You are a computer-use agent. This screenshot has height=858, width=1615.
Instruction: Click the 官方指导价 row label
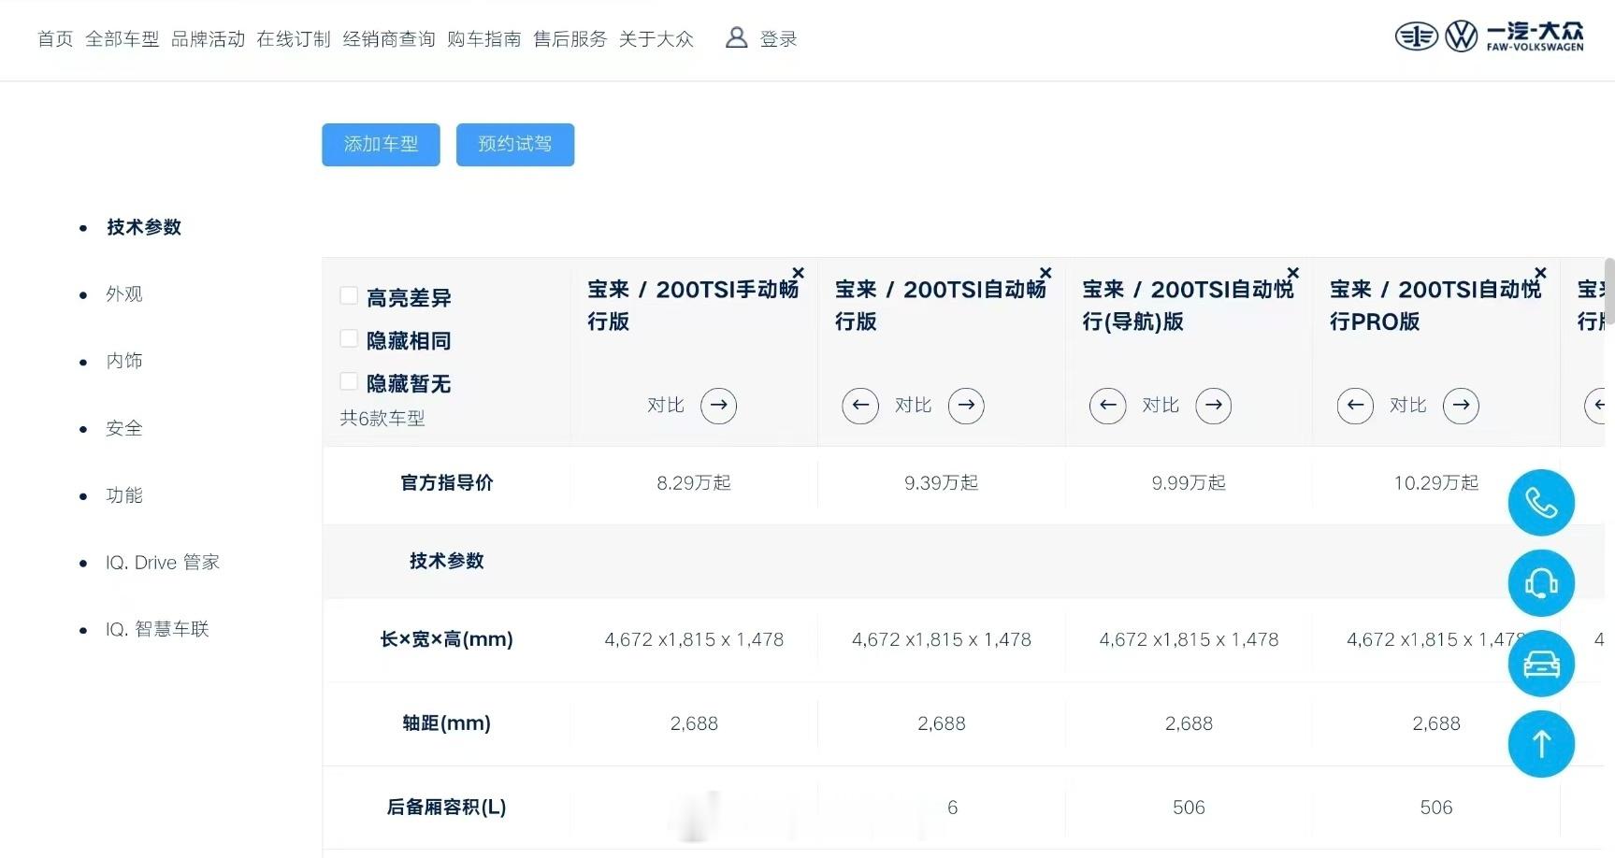447,483
